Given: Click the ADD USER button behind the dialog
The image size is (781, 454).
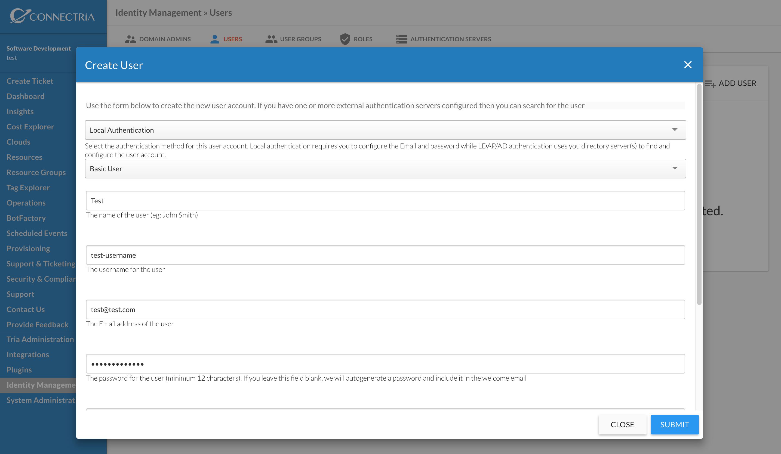Looking at the screenshot, I should pyautogui.click(x=731, y=83).
